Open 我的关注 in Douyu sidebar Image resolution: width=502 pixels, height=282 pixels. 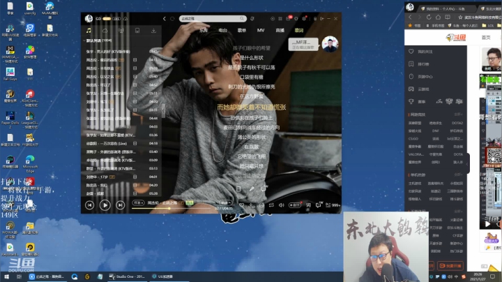pos(425,52)
